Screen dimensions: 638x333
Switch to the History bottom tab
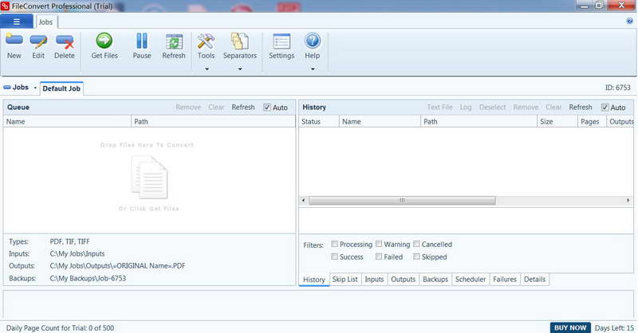coord(313,280)
